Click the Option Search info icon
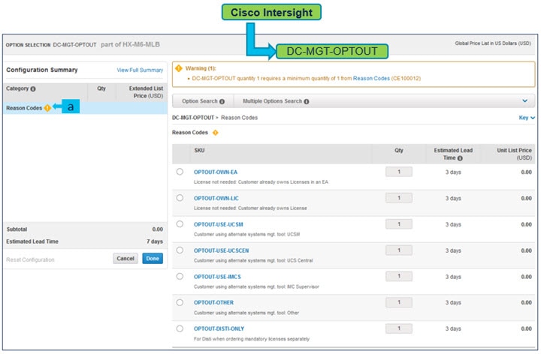Image resolution: width=541 pixels, height=354 pixels. pos(222,101)
